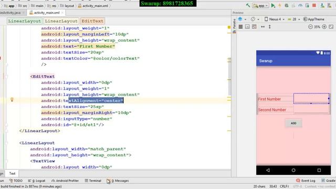This screenshot has width=336, height=189.
Task: Click the Swarup app bar title in preview
Action: [x=266, y=61]
